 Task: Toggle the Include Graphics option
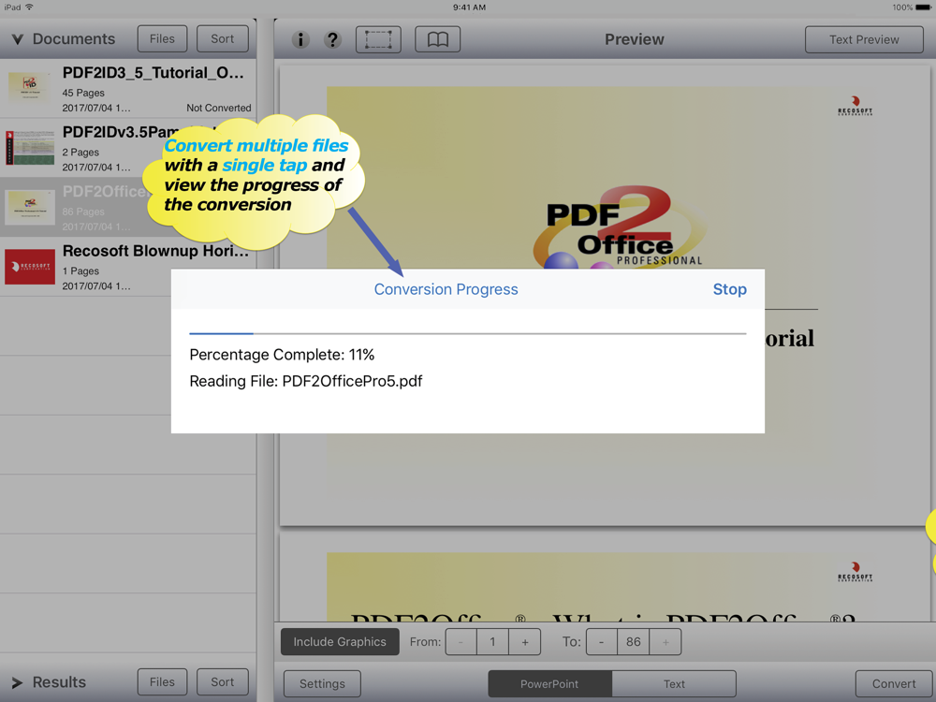coord(340,642)
